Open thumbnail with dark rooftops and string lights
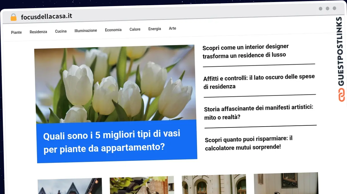This screenshot has height=194, width=347. 70,186
